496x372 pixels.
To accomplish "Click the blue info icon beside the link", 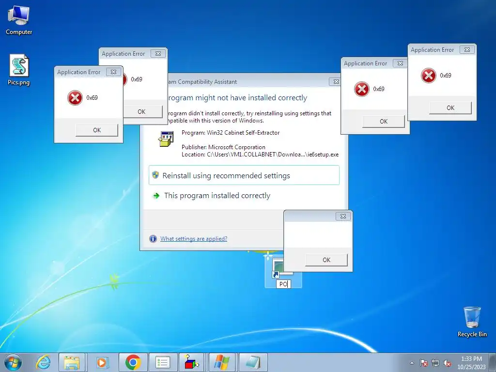I will coord(153,238).
